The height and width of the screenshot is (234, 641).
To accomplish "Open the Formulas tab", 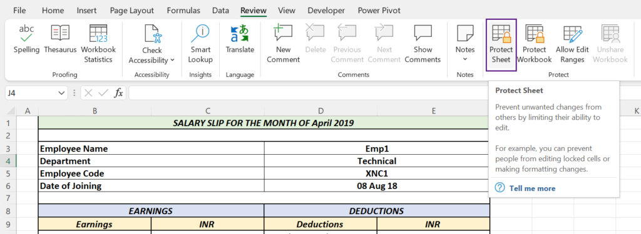I will pyautogui.click(x=183, y=11).
